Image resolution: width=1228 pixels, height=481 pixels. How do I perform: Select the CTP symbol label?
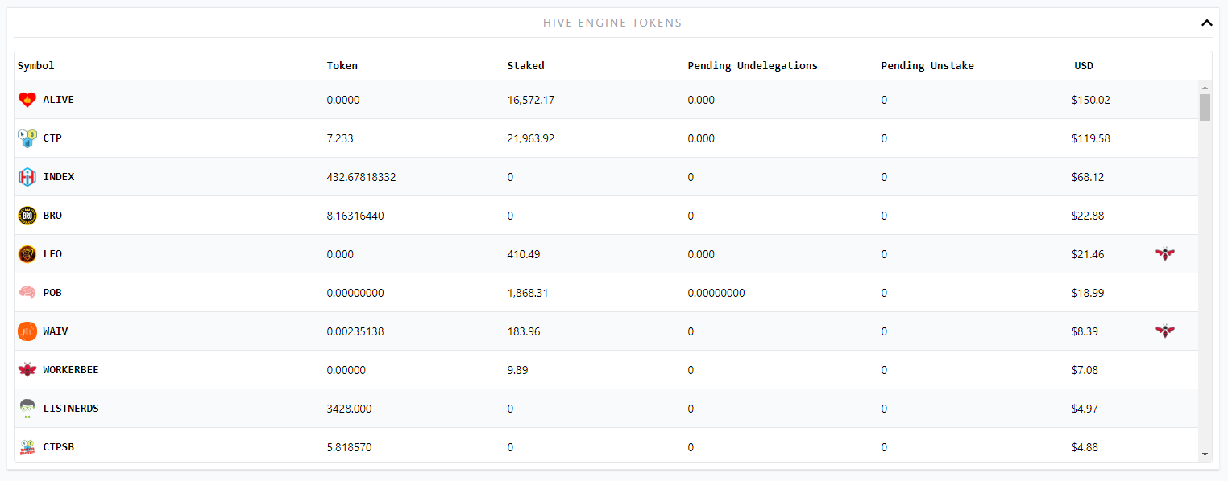pos(52,138)
